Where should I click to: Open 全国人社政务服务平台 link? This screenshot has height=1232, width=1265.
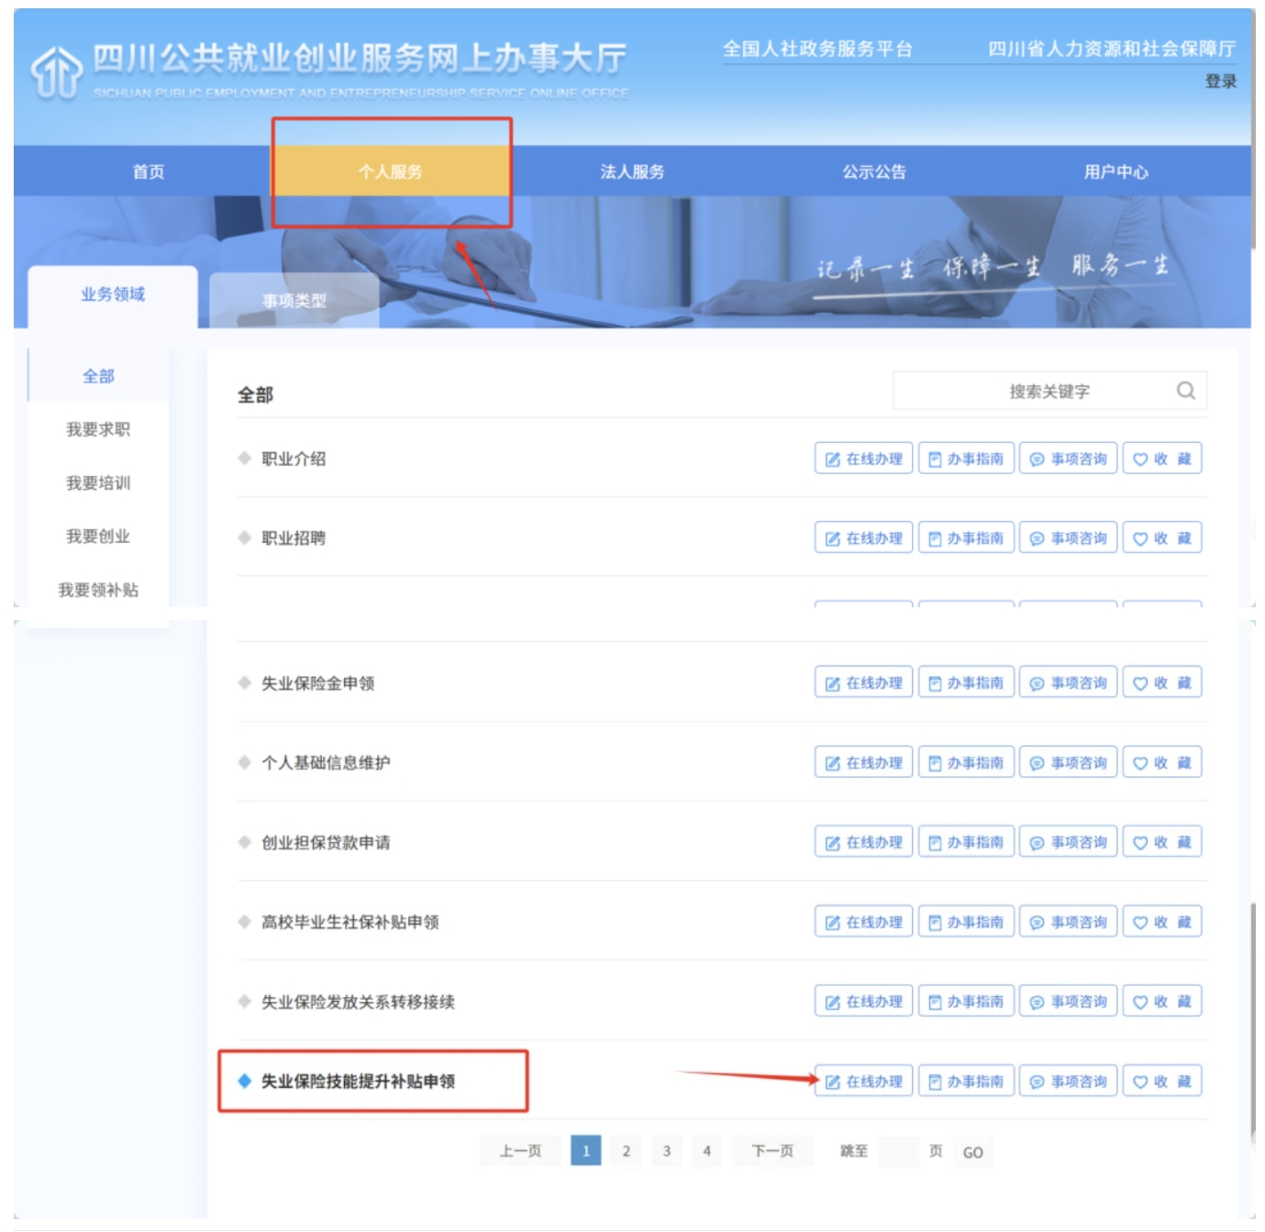817,50
